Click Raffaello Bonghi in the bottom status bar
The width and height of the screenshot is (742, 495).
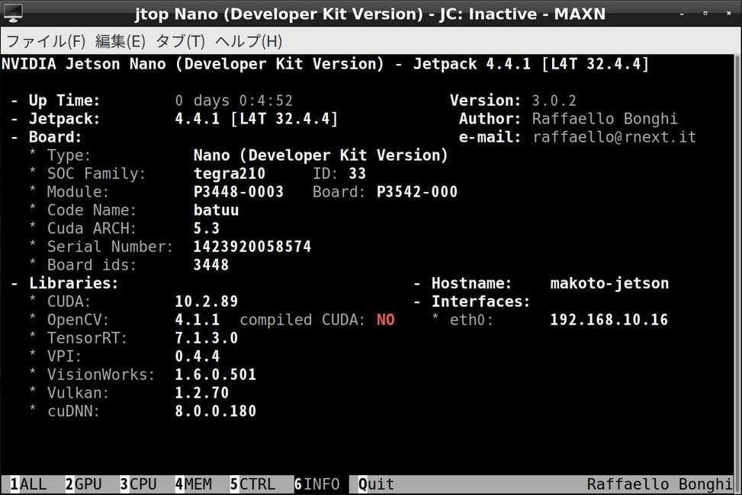click(x=660, y=484)
